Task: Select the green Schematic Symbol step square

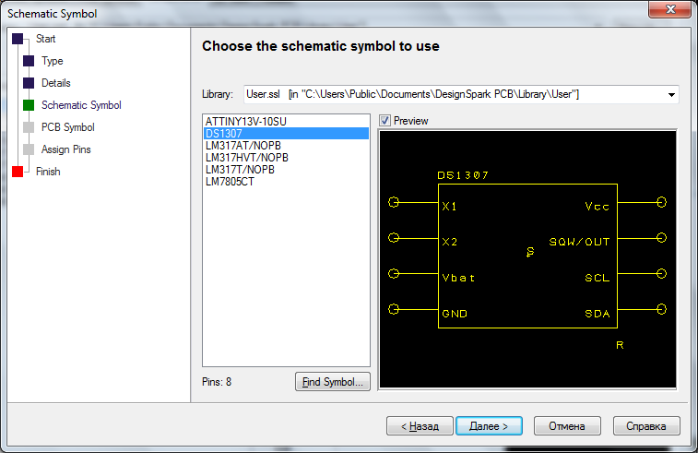Action: [29, 105]
